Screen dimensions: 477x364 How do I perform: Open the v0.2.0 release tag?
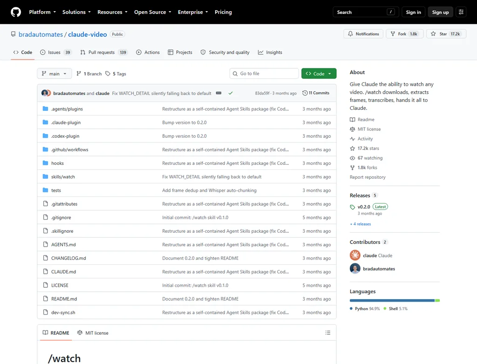click(x=364, y=207)
